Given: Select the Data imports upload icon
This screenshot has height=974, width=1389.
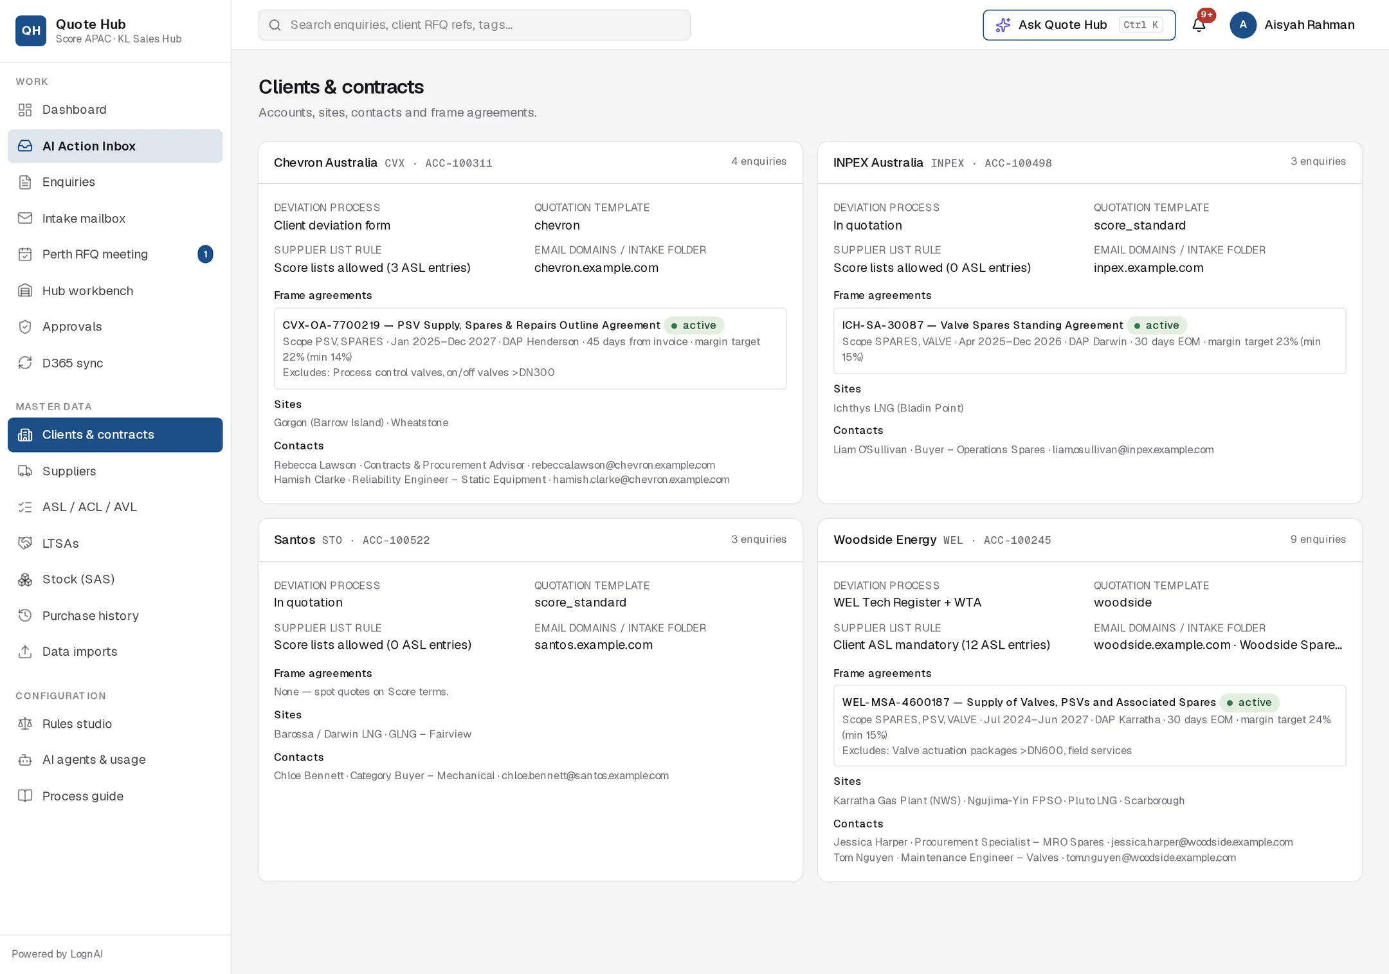Looking at the screenshot, I should [x=25, y=651].
